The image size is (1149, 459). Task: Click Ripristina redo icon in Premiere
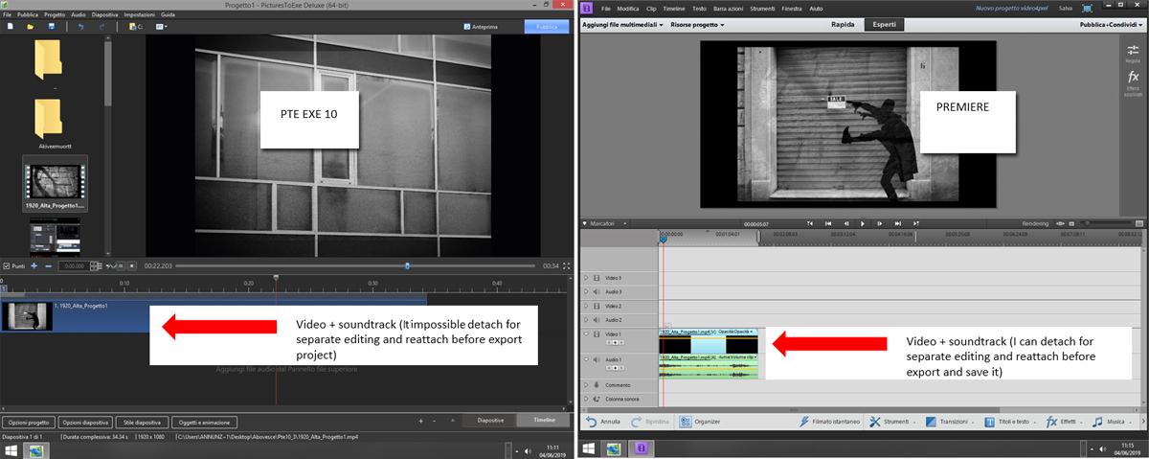[650, 421]
